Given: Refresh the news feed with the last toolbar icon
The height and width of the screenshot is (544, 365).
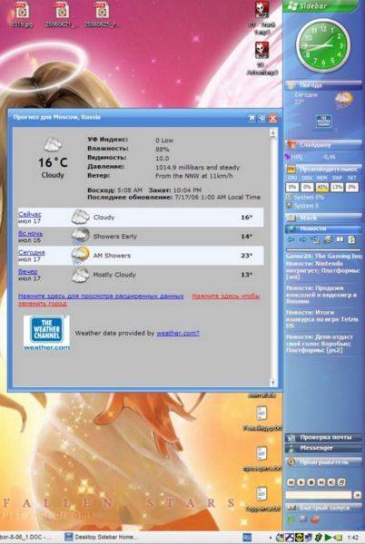Looking at the screenshot, I should (x=351, y=239).
